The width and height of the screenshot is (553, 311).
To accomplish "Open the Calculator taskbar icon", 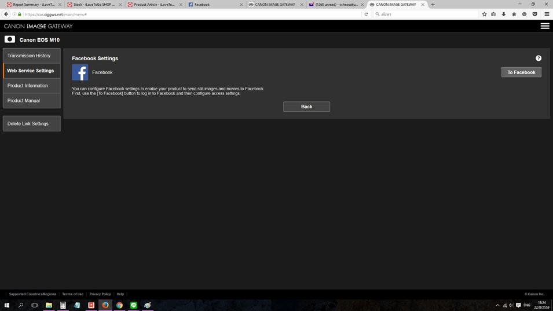I will tap(63, 305).
